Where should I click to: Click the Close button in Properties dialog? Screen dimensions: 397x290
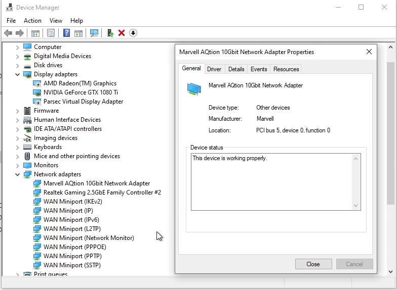pos(313,264)
